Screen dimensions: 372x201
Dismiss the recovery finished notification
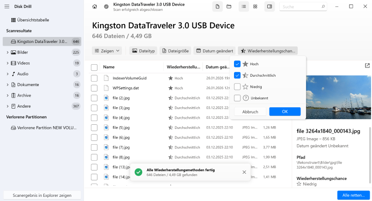244,172
